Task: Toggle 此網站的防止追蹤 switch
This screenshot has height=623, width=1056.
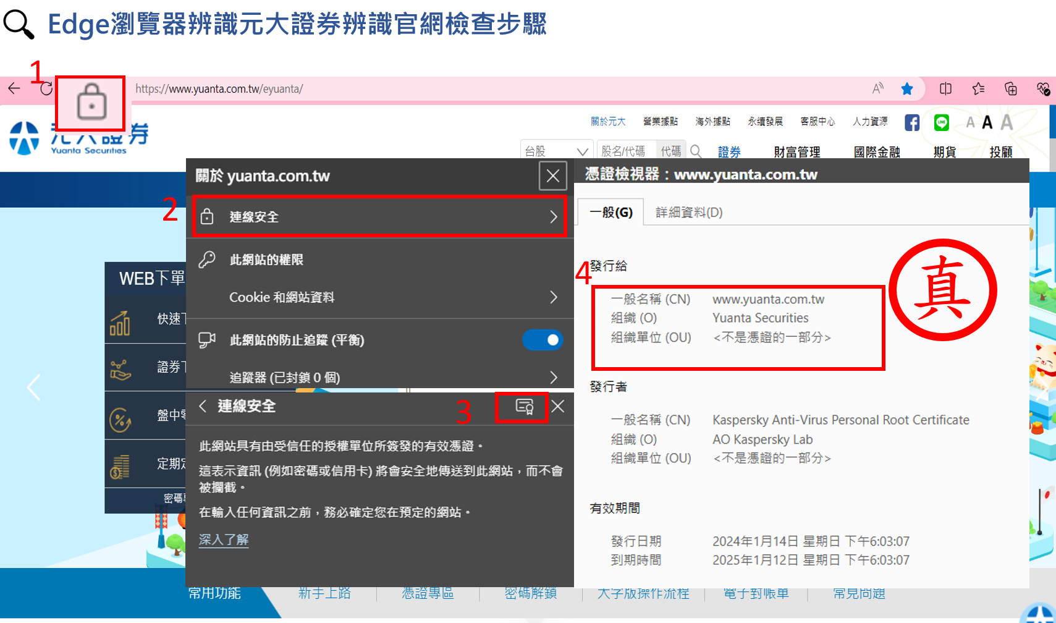Action: (543, 340)
